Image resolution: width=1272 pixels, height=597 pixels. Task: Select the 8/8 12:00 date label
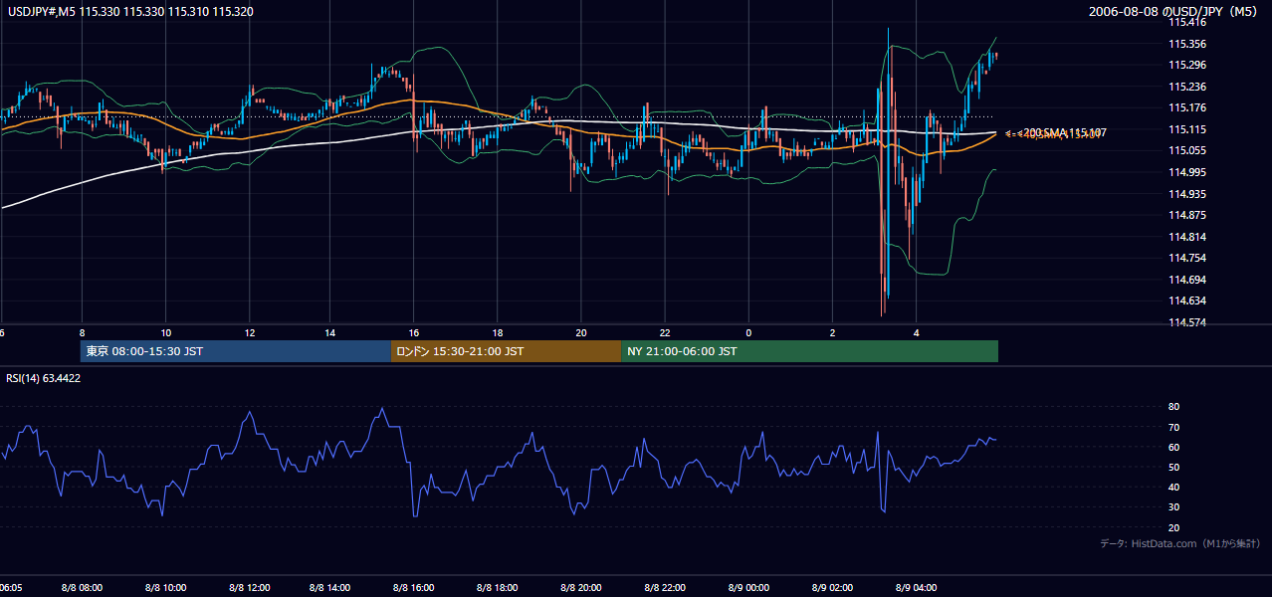coord(249,588)
